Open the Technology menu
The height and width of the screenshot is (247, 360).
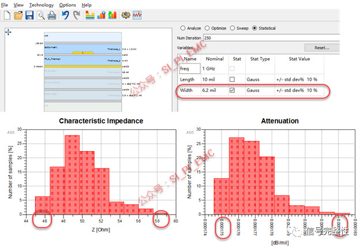pos(42,5)
